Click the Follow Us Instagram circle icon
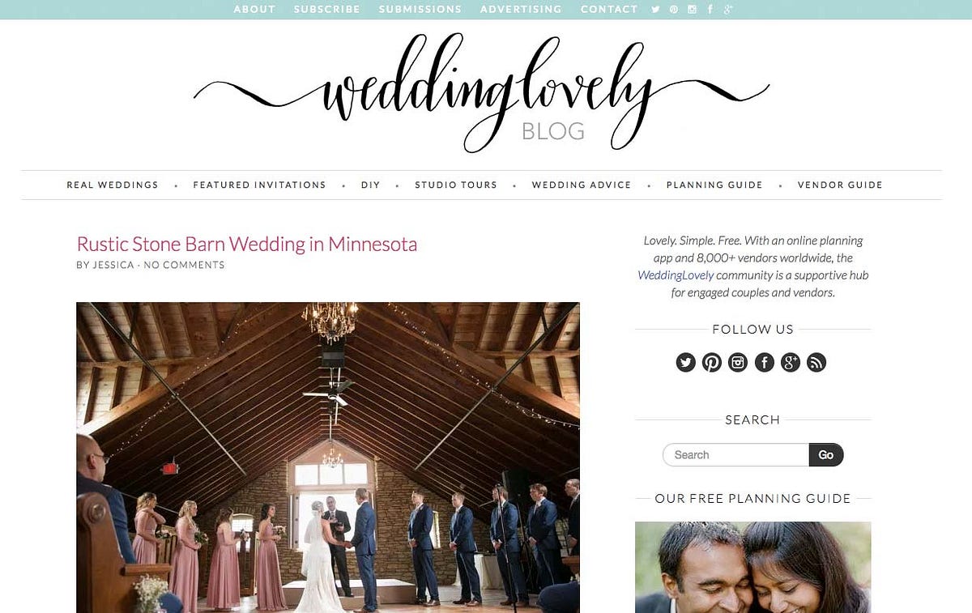 click(738, 363)
